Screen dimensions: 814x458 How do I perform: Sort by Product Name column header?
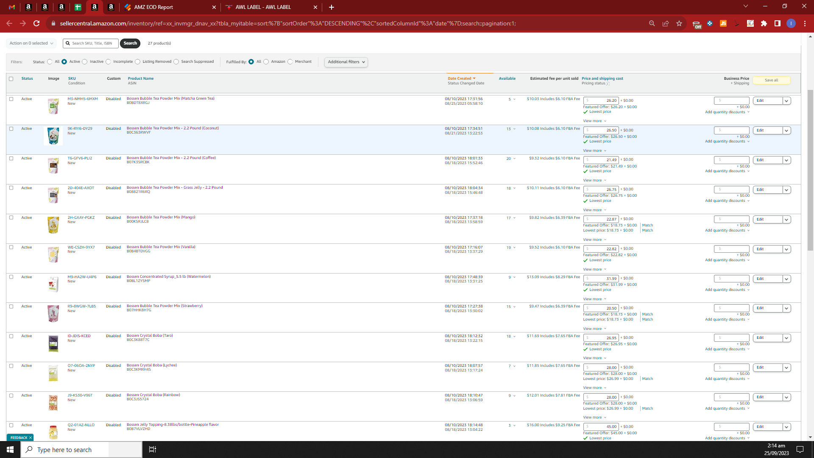(141, 78)
